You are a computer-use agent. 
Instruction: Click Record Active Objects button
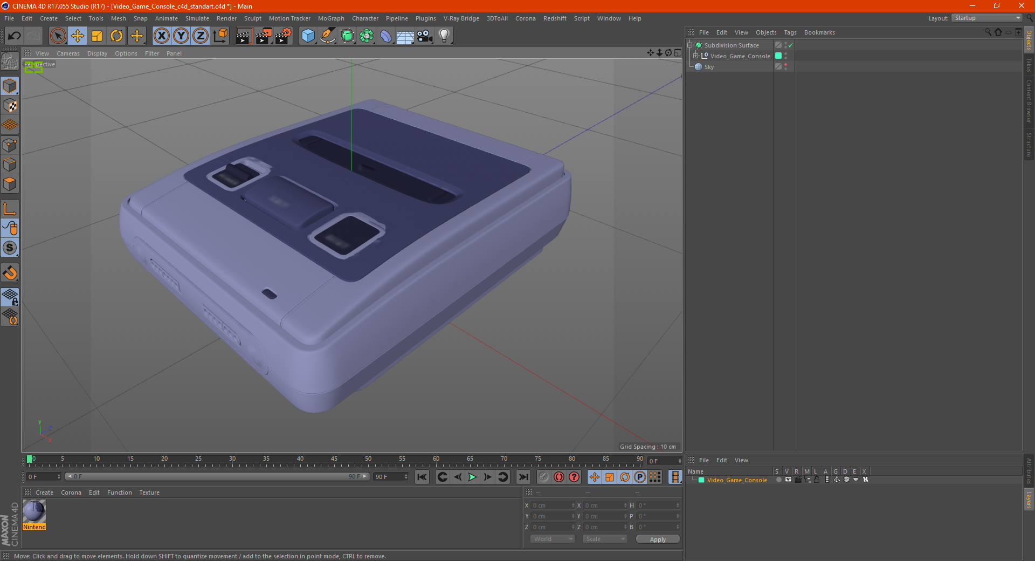[x=544, y=477]
